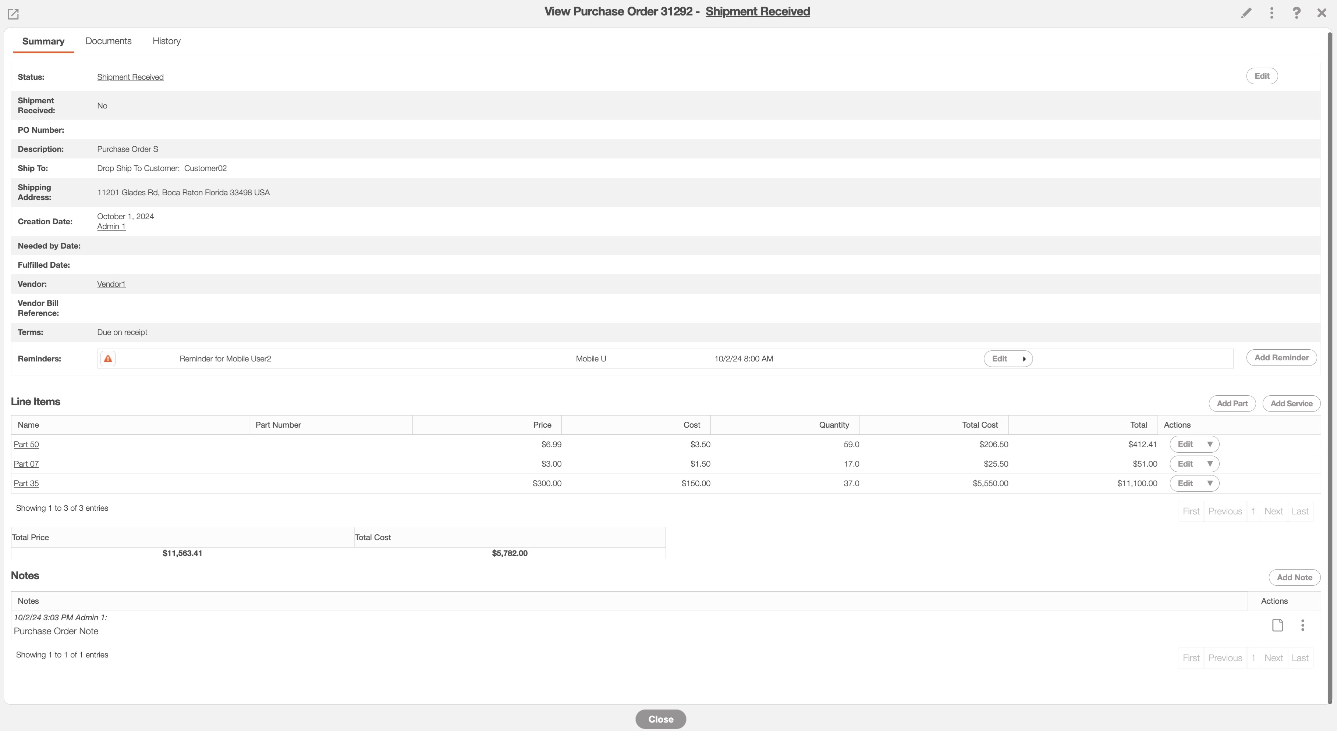This screenshot has width=1337, height=731.
Task: Expand the reminder Edit arrow menu
Action: [x=1024, y=359]
